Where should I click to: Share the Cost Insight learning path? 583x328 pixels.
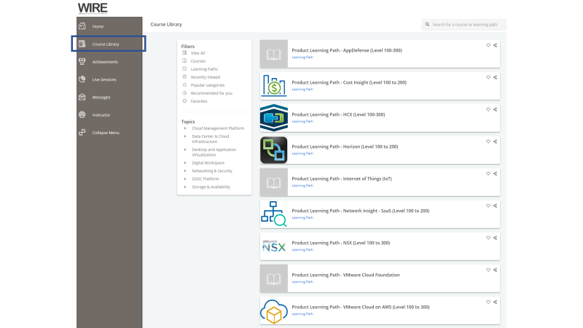coord(495,77)
